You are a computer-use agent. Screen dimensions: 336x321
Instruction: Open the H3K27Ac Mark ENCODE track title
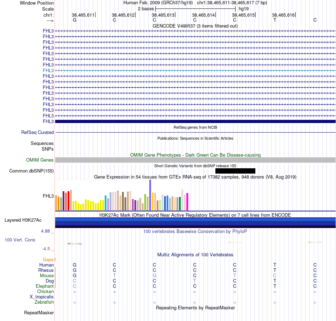pyautogui.click(x=195, y=215)
